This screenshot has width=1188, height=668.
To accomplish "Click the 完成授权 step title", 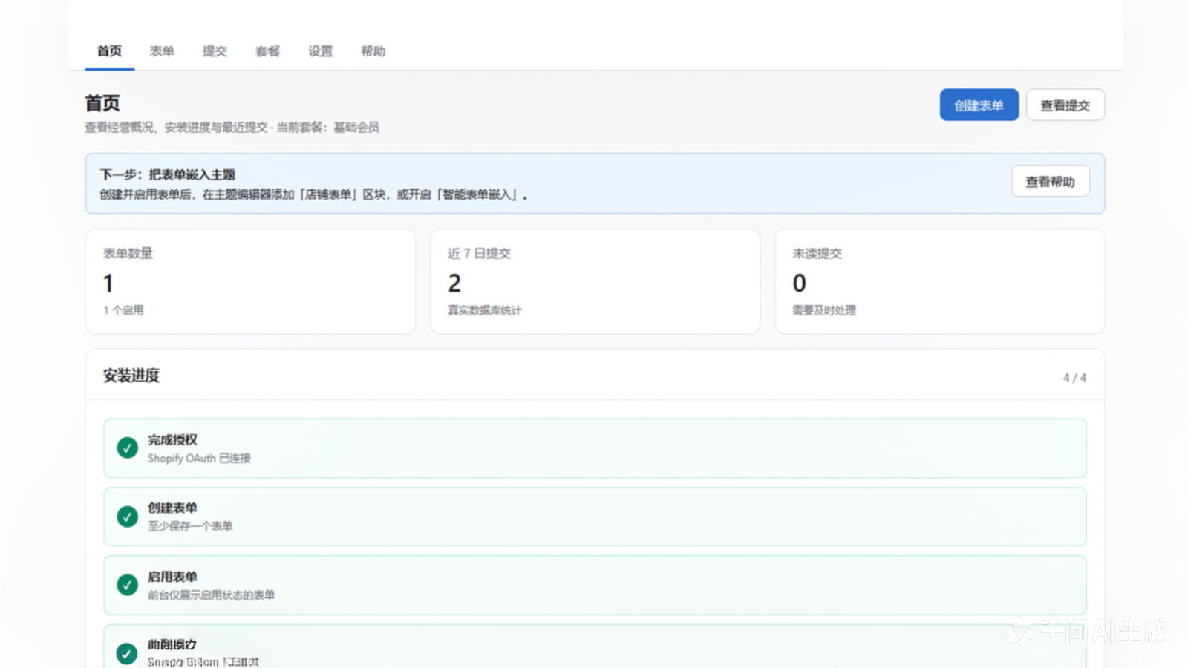I will click(x=172, y=440).
